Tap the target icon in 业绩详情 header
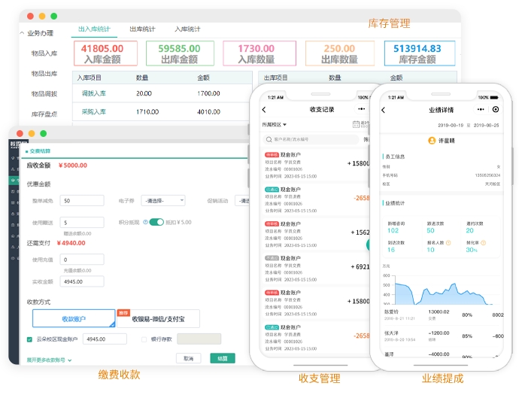Image resolution: width=519 pixels, height=395 pixels. click(496, 110)
